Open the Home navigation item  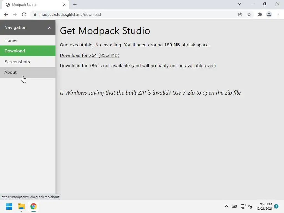(x=28, y=40)
